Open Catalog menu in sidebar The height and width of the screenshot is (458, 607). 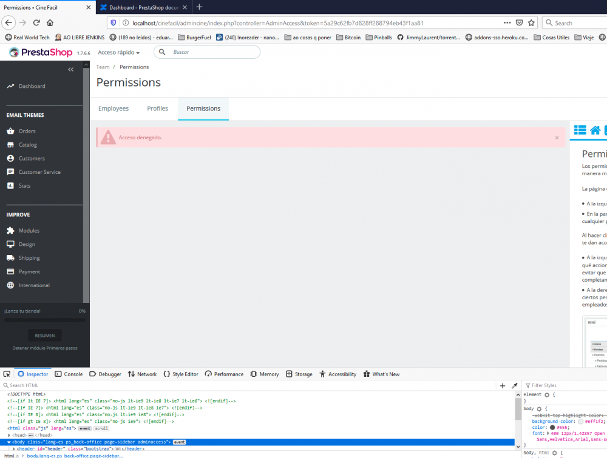pyautogui.click(x=27, y=145)
